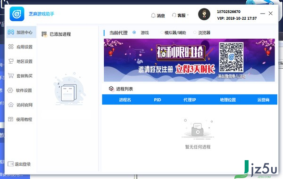283x179 pixels.
Task: Click the gamepad icon for 加速中心
Action: coord(11,32)
